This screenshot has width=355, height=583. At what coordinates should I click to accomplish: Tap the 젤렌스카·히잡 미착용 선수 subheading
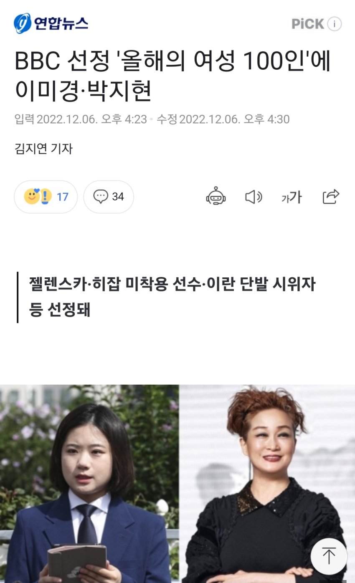pyautogui.click(x=172, y=297)
